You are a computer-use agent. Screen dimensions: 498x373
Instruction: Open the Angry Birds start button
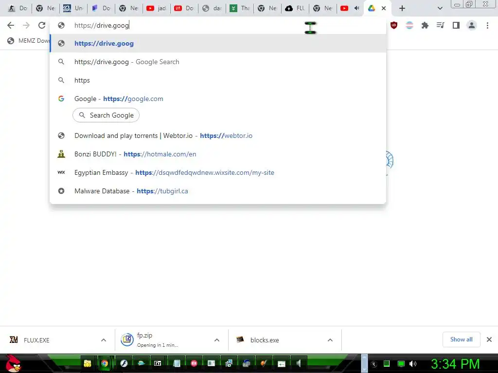click(13, 363)
